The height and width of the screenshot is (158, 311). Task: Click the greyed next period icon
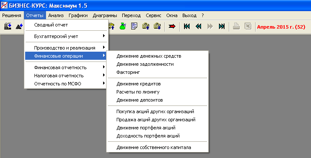[210, 26]
